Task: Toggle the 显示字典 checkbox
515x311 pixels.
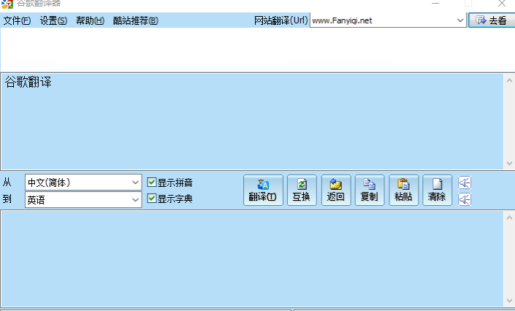Action: [151, 199]
